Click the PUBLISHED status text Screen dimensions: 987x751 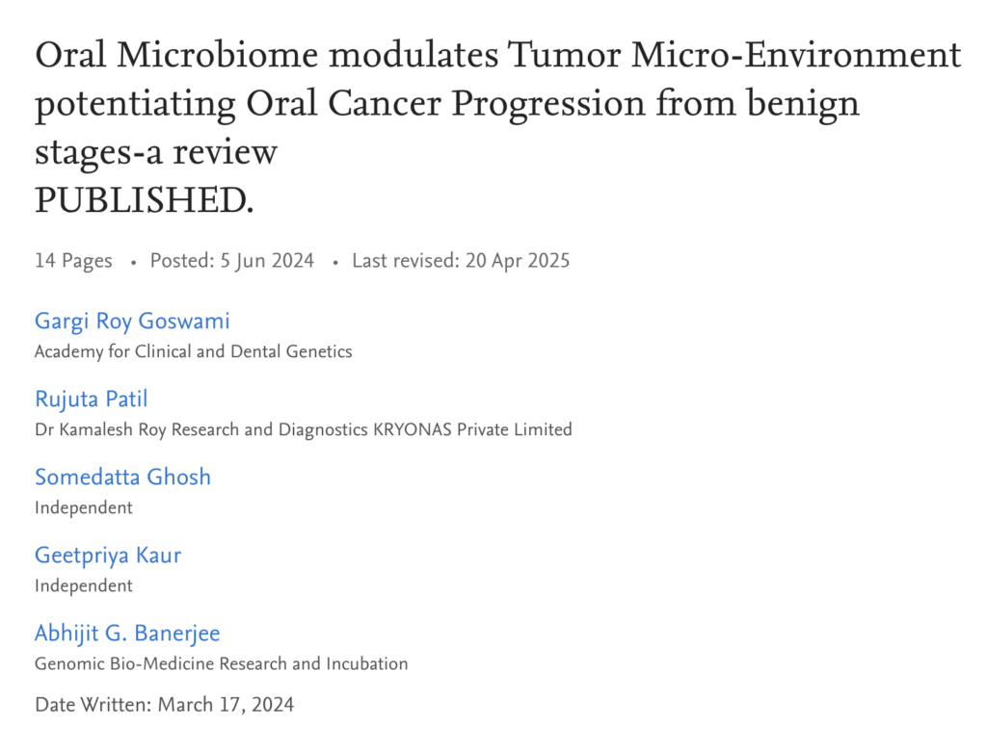[145, 199]
